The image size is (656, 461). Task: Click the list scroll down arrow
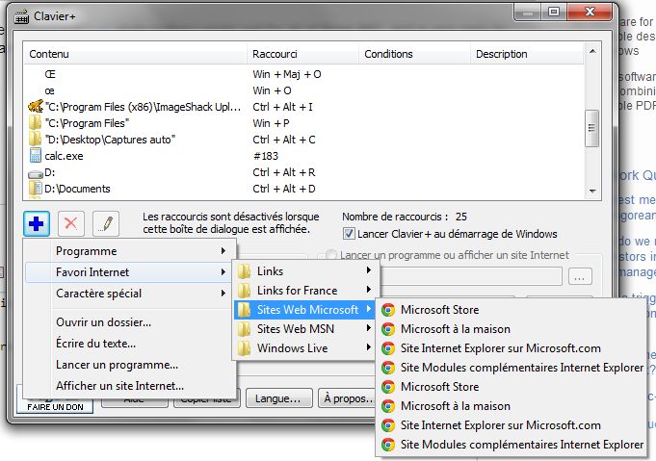coord(592,191)
